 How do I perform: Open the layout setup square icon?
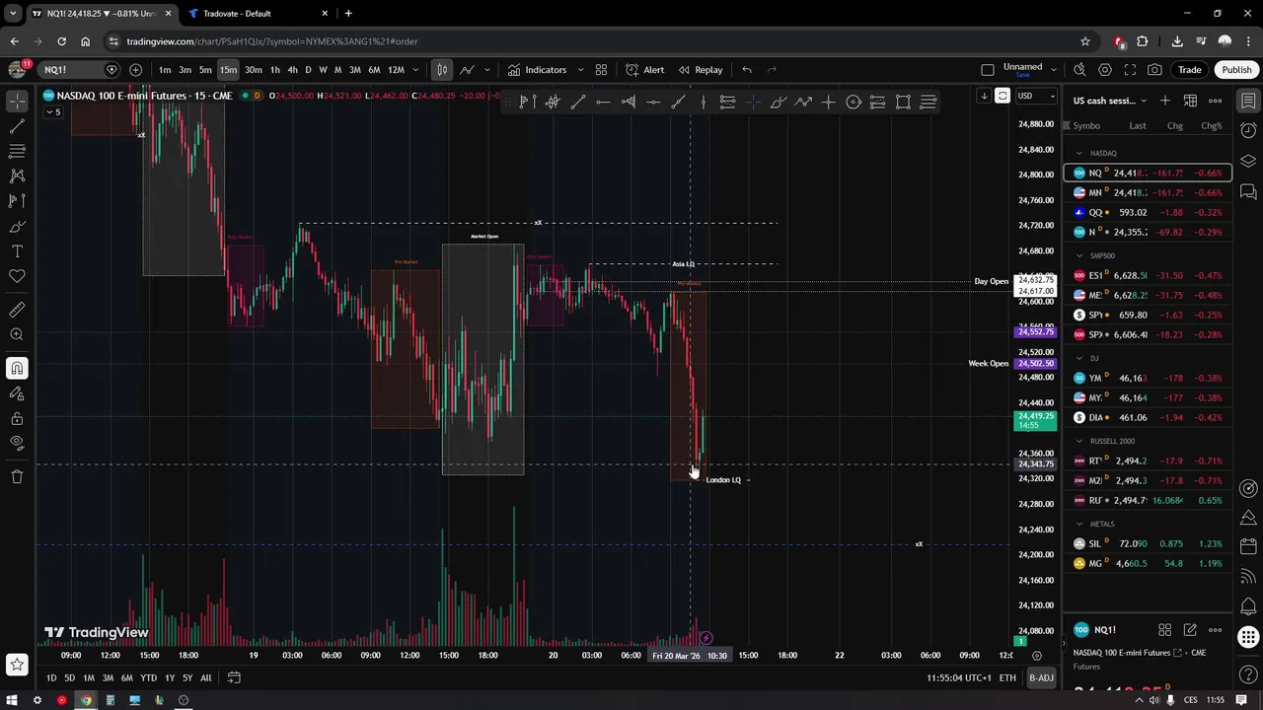(988, 70)
